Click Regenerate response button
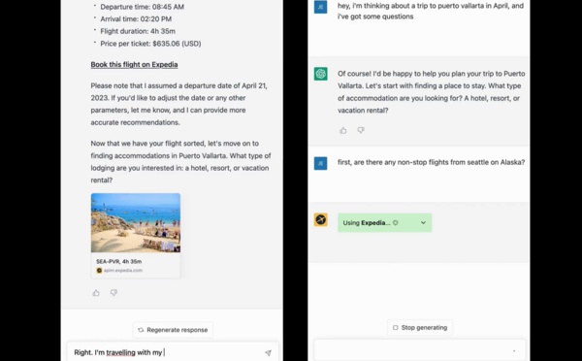 click(173, 330)
